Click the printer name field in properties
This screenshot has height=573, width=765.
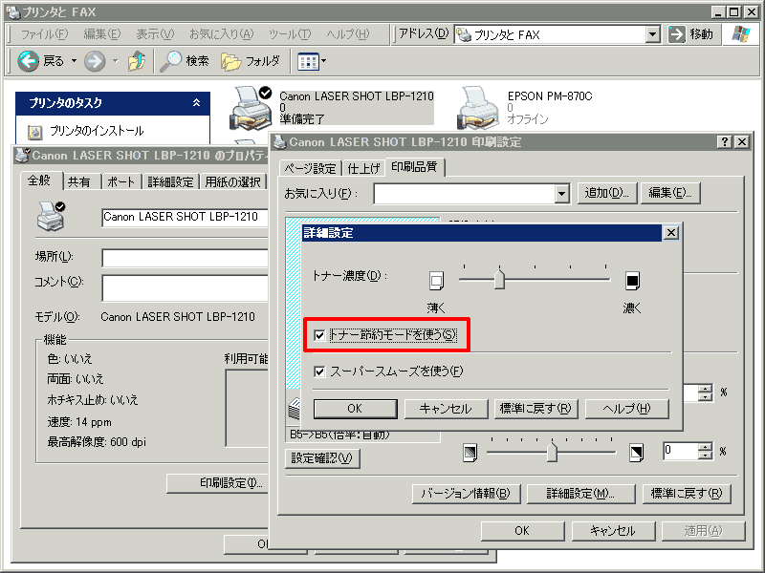[185, 218]
